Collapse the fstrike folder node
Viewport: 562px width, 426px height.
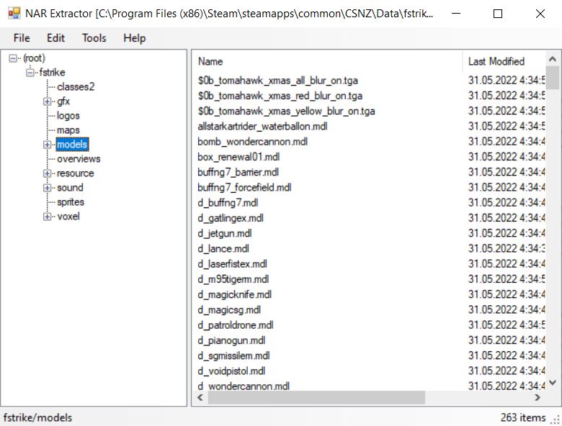[x=30, y=73]
